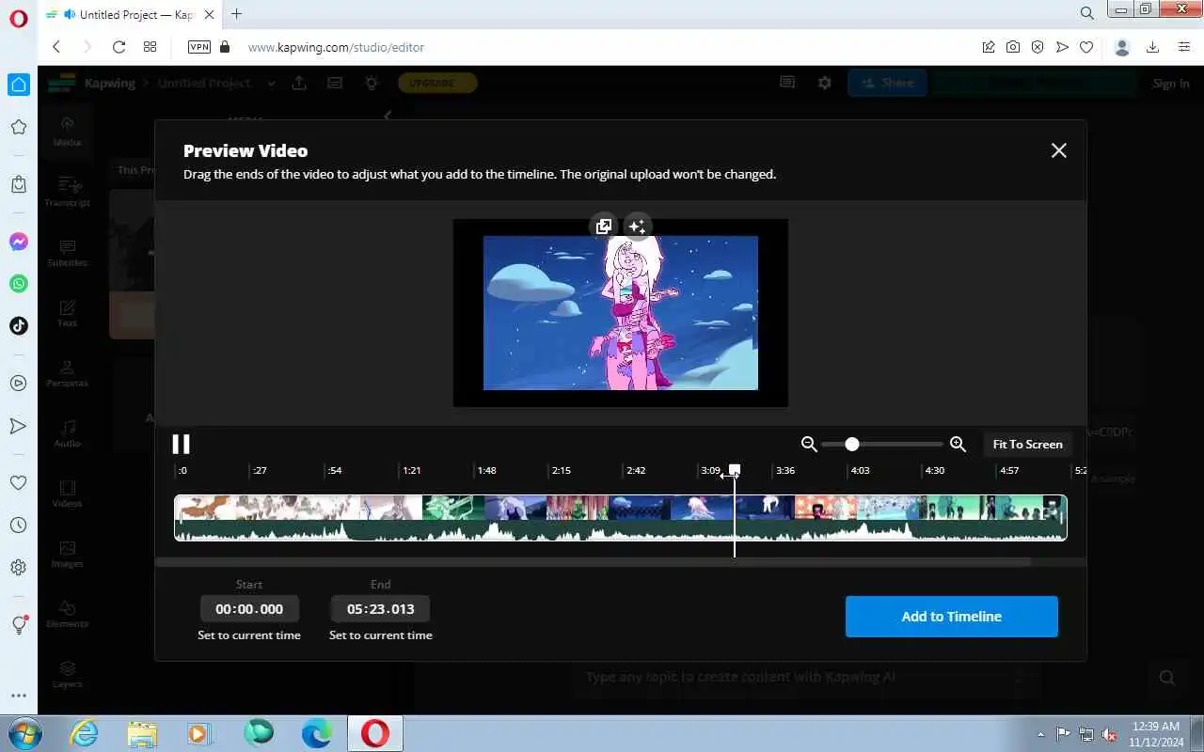This screenshot has height=752, width=1204.
Task: Open the Layers panel in the sidebar
Action: [x=67, y=672]
